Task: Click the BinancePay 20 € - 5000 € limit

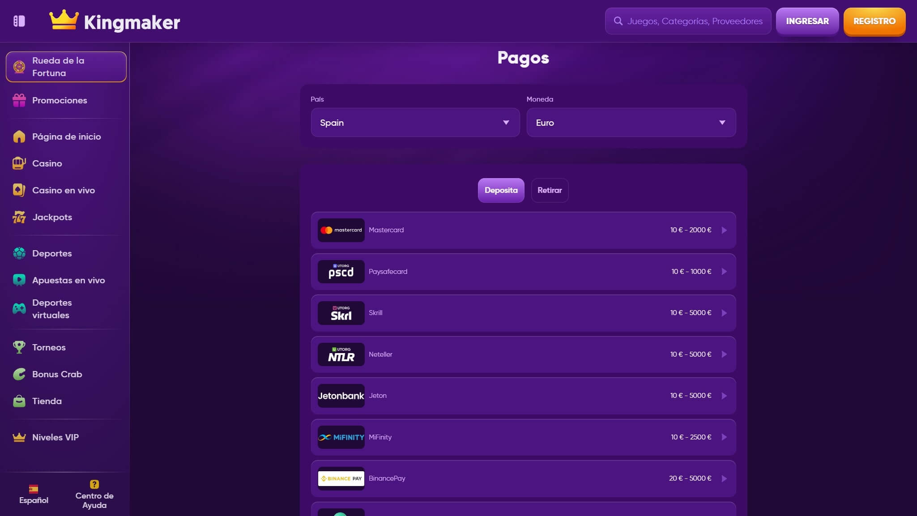Action: click(690, 478)
